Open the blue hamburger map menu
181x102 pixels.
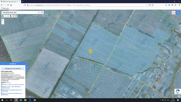(178, 13)
